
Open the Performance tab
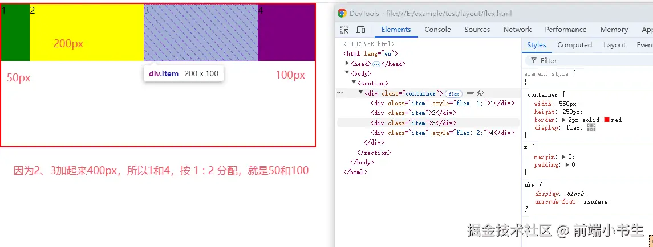[566, 30]
